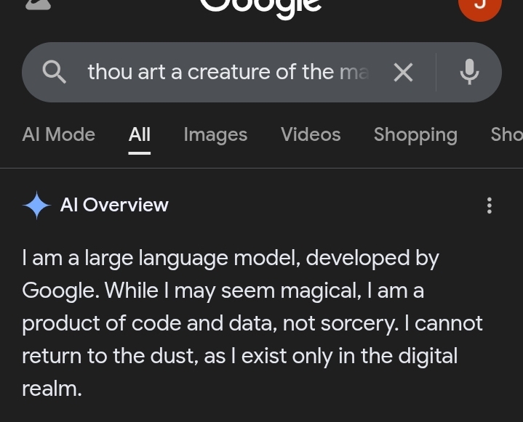
Task: Tap the word "magical" in the overview
Action: 316,291
